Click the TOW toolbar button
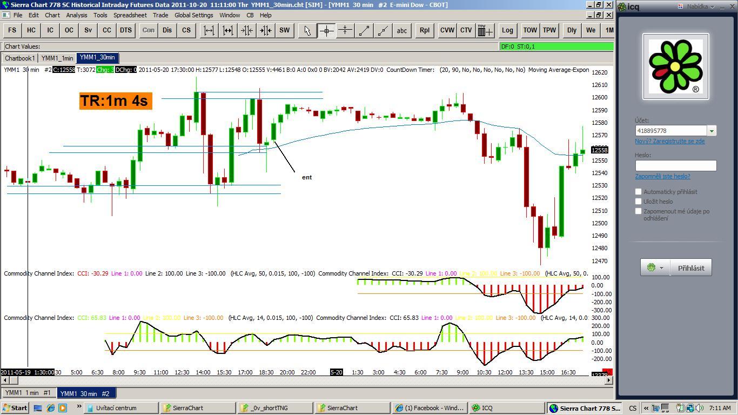Screen dimensions: 738x415 530,30
